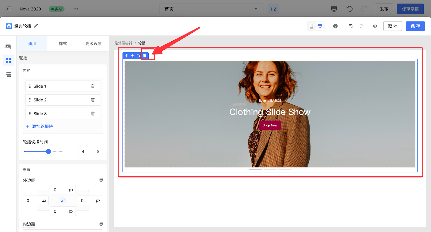The width and height of the screenshot is (431, 232).
Task: Click the 保存 button
Action: [x=415, y=26]
